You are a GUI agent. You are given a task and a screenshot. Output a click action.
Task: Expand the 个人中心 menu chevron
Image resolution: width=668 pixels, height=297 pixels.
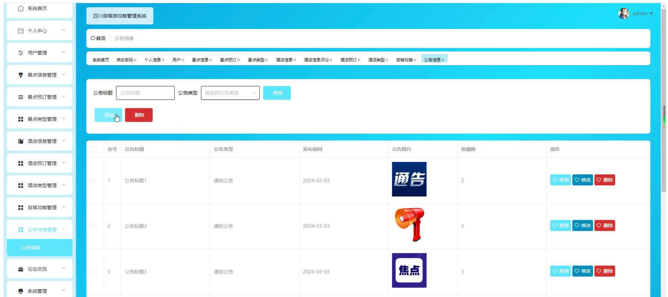coord(63,30)
